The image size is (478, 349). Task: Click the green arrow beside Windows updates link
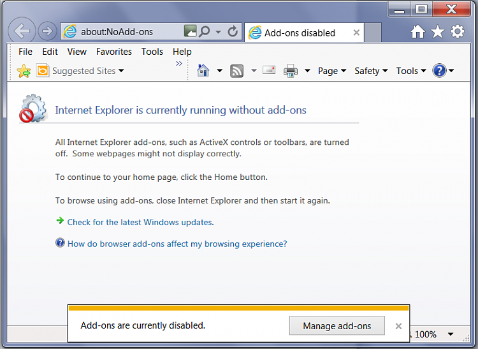pyautogui.click(x=60, y=220)
